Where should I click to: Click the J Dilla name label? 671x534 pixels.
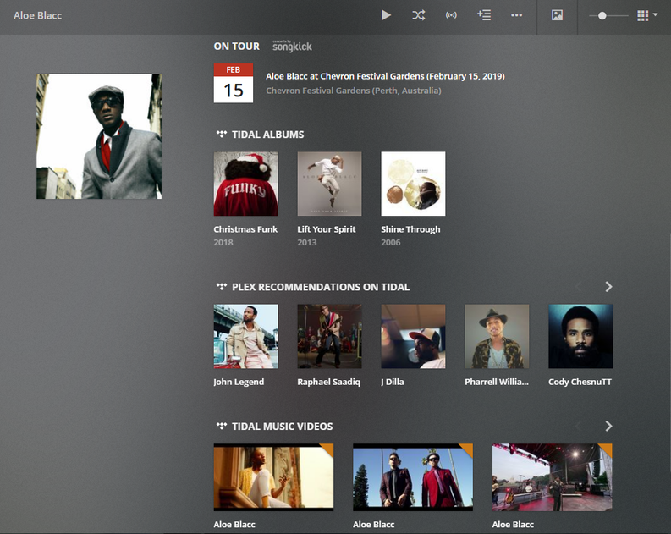click(393, 383)
